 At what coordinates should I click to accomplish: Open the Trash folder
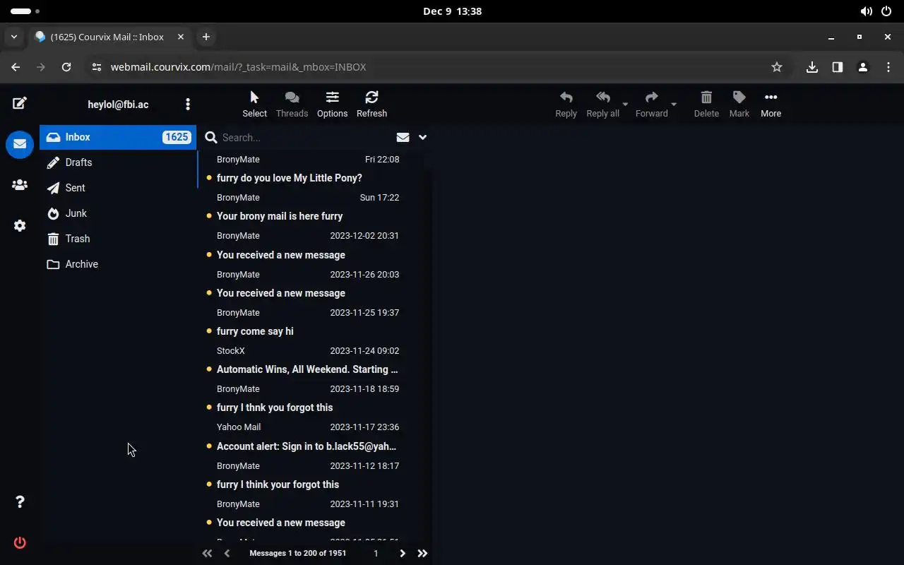[x=118, y=239]
